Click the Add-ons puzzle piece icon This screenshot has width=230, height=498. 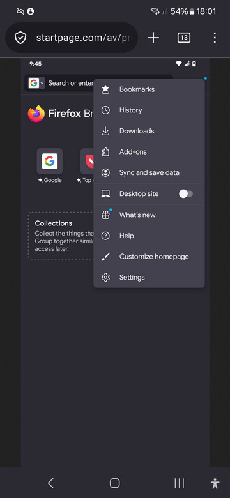(105, 152)
